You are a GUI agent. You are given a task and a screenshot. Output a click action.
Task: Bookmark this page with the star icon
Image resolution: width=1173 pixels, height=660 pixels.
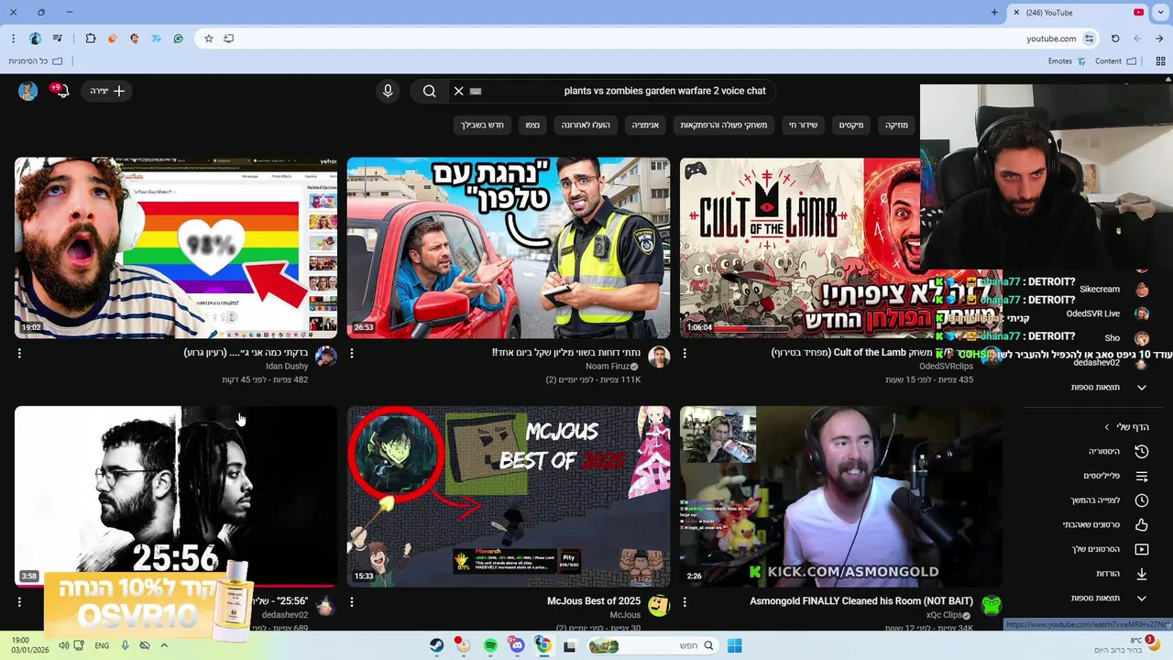pyautogui.click(x=209, y=38)
